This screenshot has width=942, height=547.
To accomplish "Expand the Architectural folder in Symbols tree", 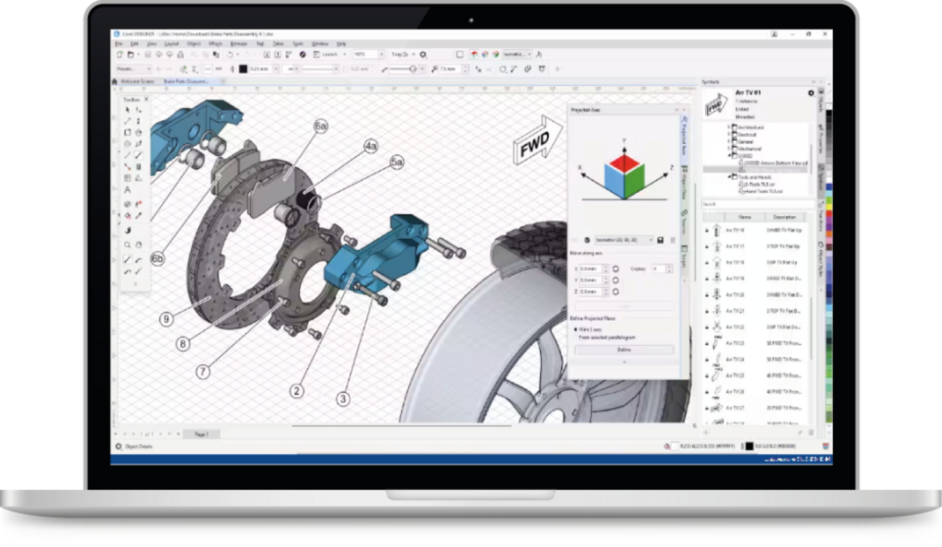I will tap(729, 127).
